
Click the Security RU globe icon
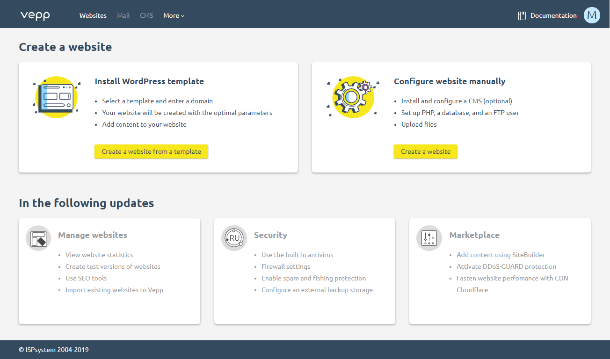[234, 238]
